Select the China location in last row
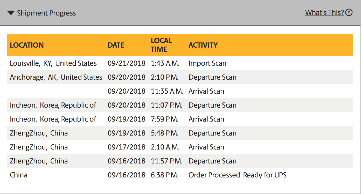This screenshot has width=362, height=194. pyautogui.click(x=19, y=175)
